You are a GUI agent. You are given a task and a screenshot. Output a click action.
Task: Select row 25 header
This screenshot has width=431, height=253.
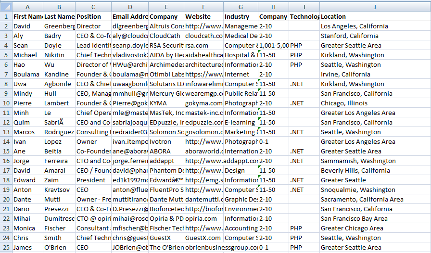(6, 248)
